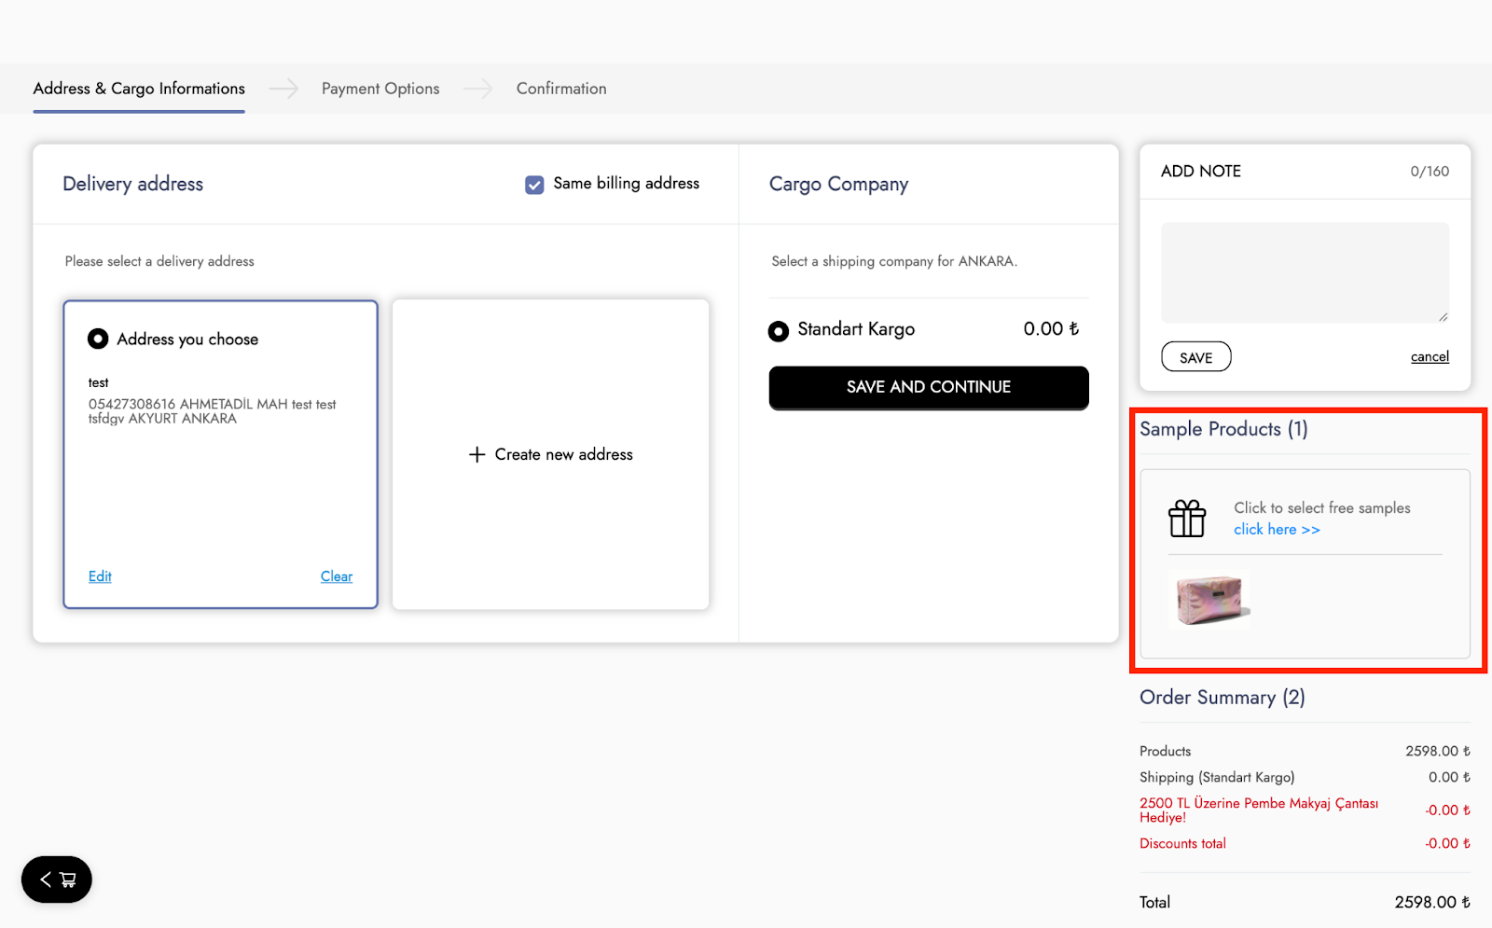Go to Confirmation step
Viewport: 1492px width, 928px height.
point(561,89)
